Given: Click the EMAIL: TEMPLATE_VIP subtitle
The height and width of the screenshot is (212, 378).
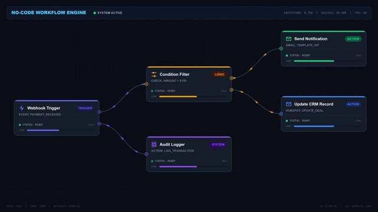Looking at the screenshot, I should click(303, 45).
